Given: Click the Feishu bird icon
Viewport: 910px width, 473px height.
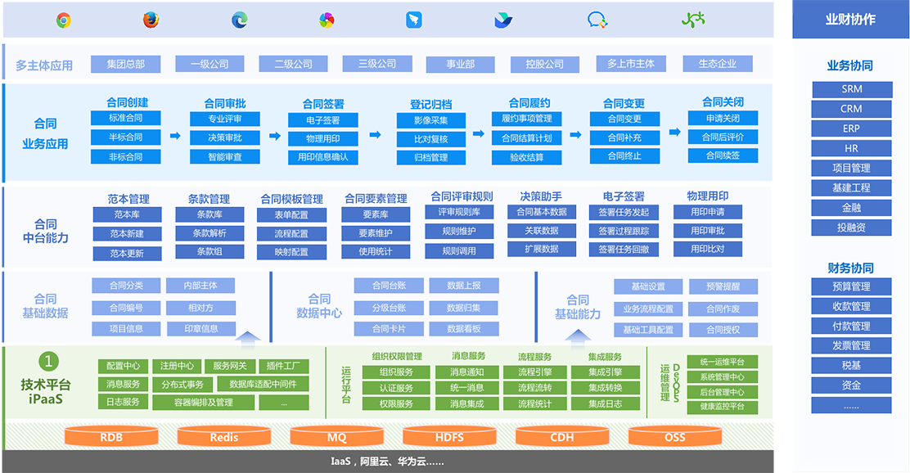Looking at the screenshot, I should pos(503,20).
